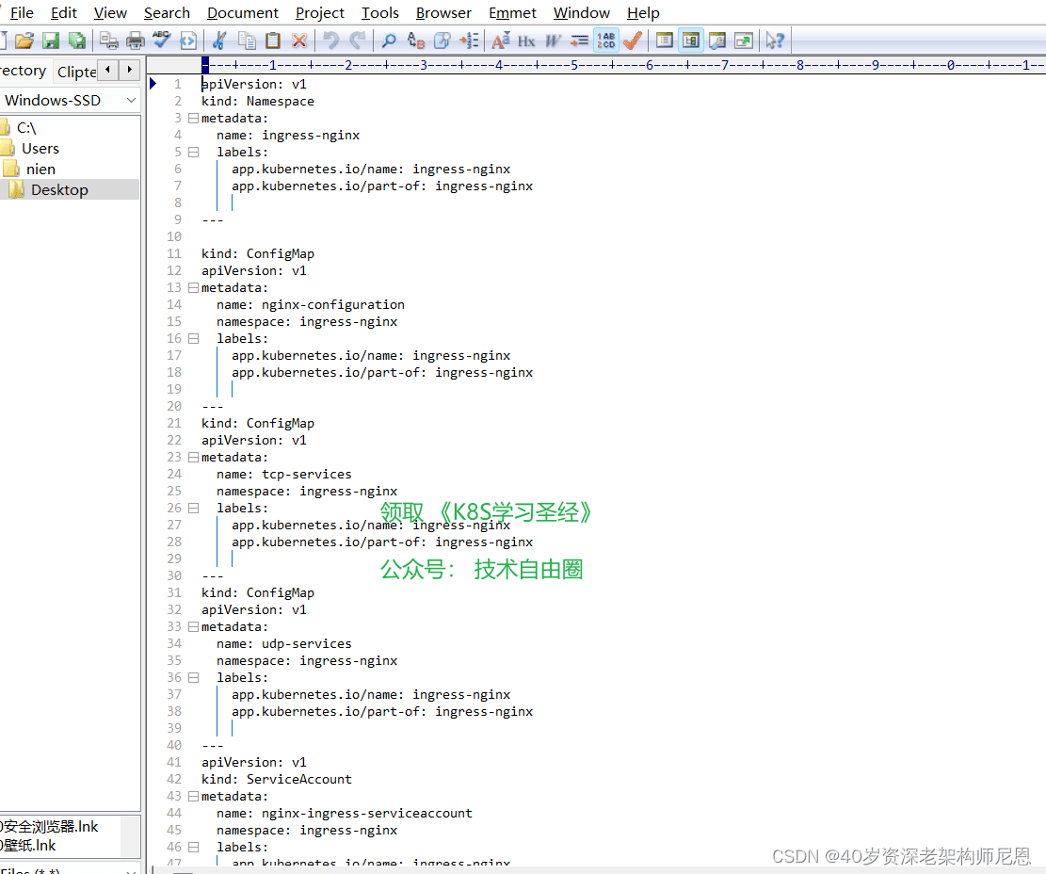The height and width of the screenshot is (874, 1046).
Task: Select the C:\ folder in directory tree
Action: coord(26,127)
